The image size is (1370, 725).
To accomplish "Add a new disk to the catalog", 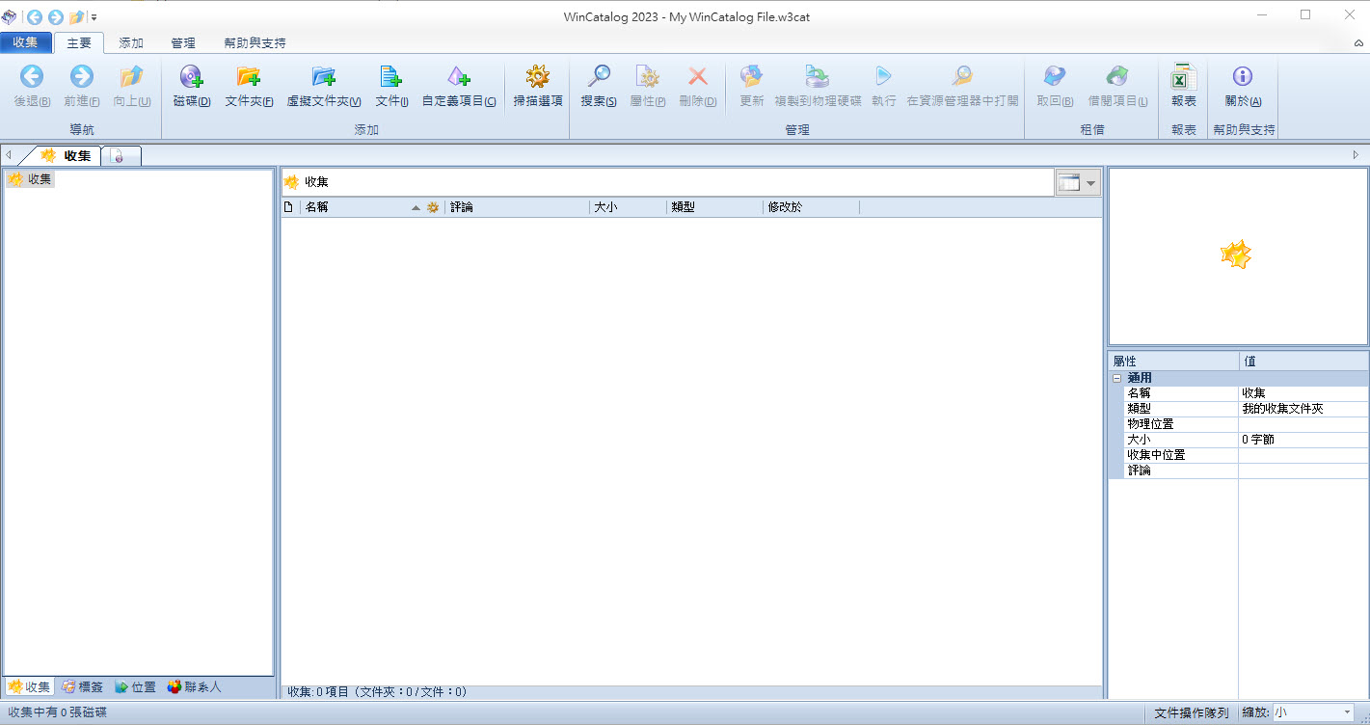I will pyautogui.click(x=191, y=87).
